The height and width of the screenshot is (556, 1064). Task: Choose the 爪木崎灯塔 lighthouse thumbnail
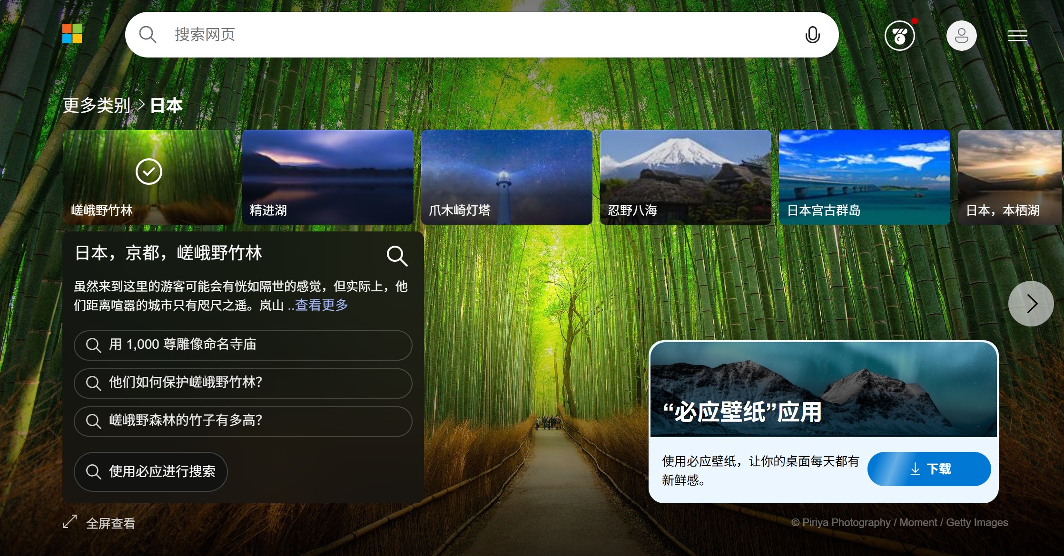coord(507,177)
